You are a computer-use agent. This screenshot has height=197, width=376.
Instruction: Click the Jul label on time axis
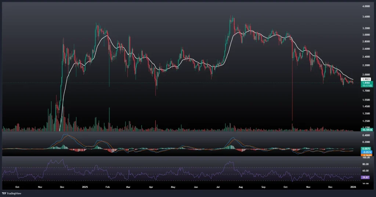coord(218,187)
